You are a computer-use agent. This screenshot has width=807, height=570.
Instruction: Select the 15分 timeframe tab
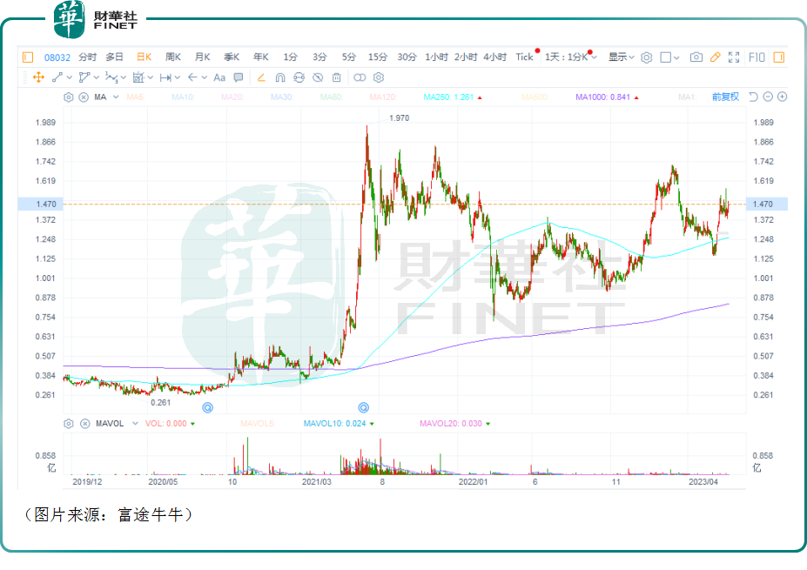coord(377,57)
